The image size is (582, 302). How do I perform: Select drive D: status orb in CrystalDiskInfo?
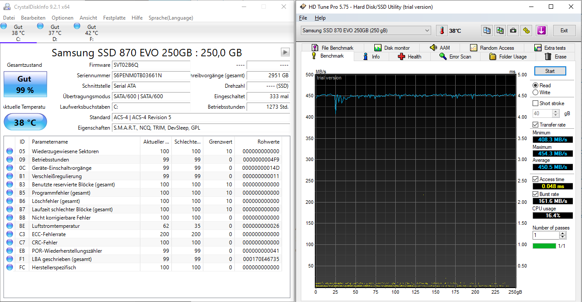click(x=41, y=26)
